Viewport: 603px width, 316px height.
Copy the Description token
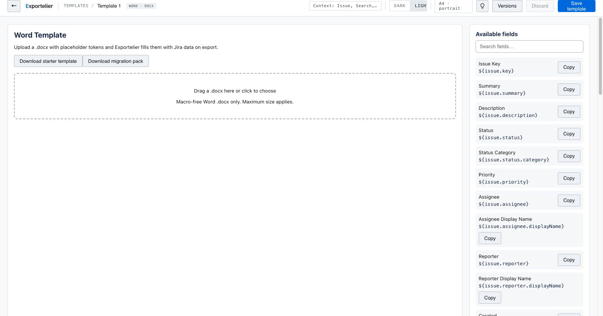tap(569, 112)
